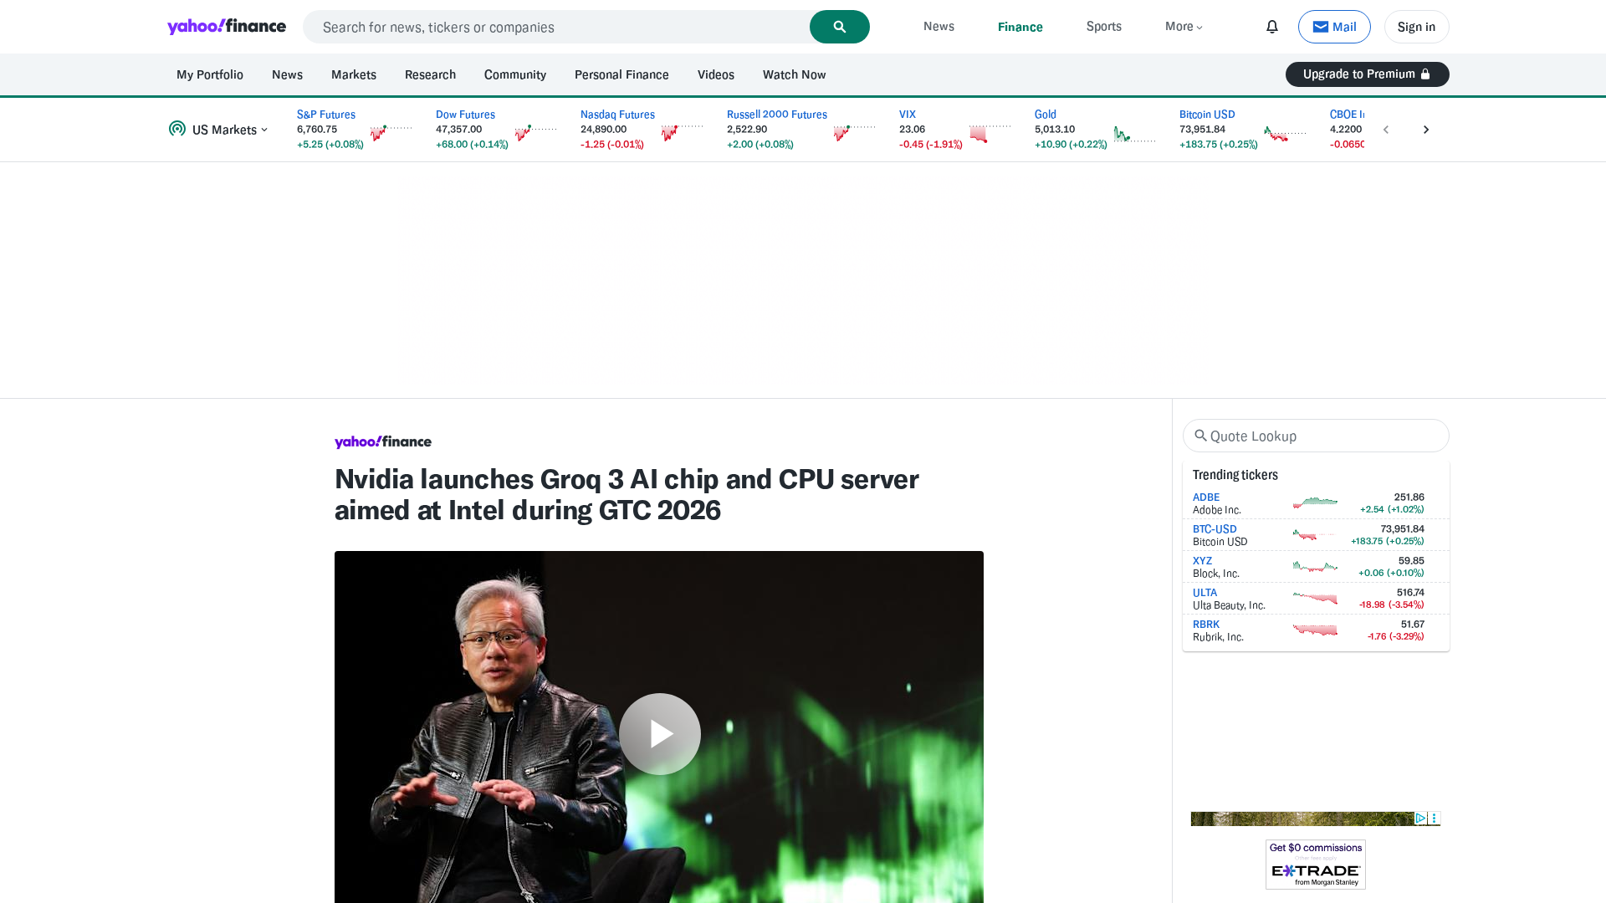Click Upgrade to Premium button
The image size is (1606, 903).
click(x=1367, y=74)
